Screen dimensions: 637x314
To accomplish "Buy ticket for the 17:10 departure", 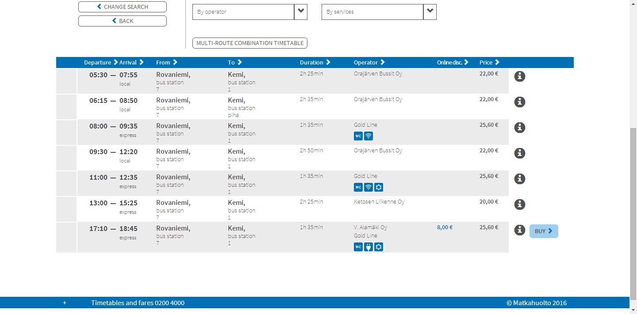I will click(544, 231).
